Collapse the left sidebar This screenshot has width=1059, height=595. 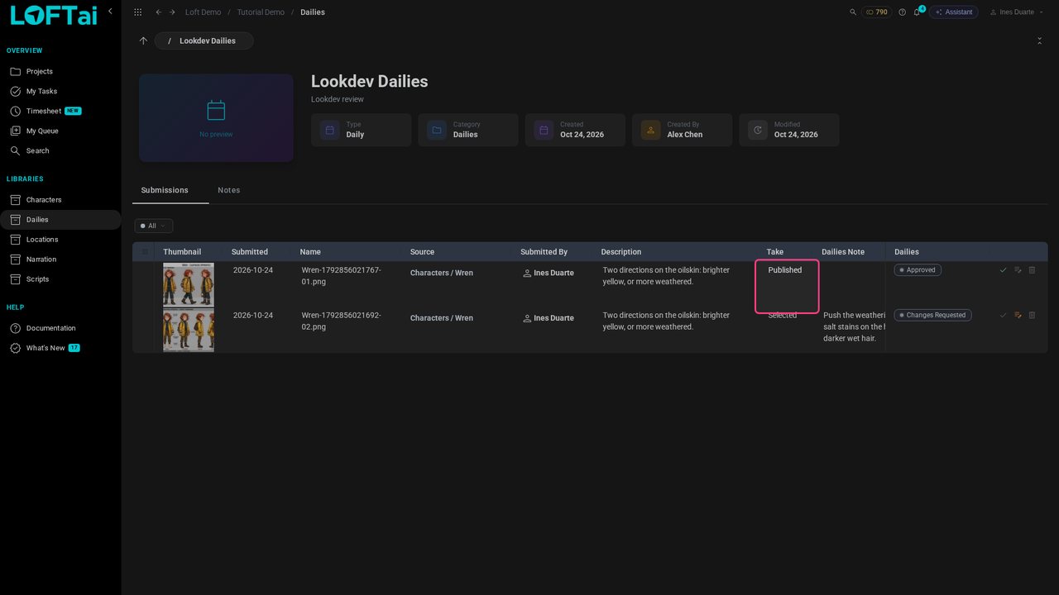(110, 12)
